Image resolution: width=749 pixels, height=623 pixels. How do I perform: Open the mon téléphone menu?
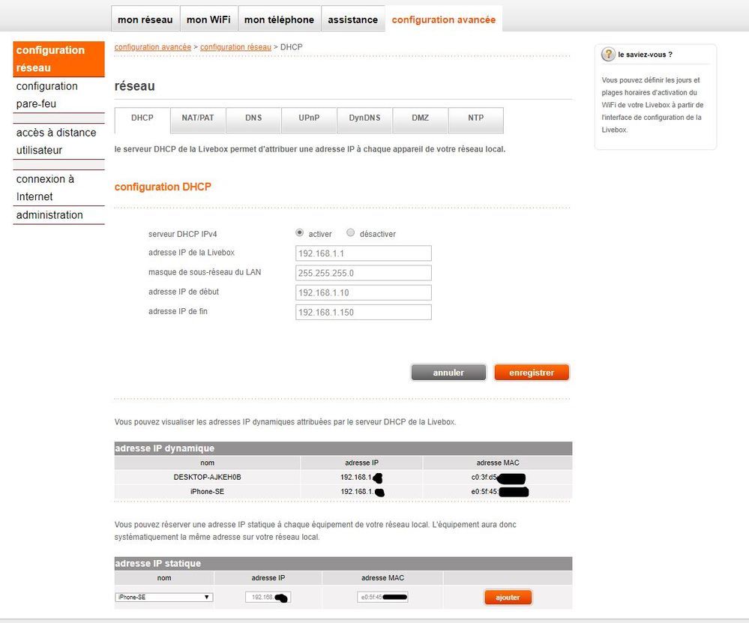279,19
